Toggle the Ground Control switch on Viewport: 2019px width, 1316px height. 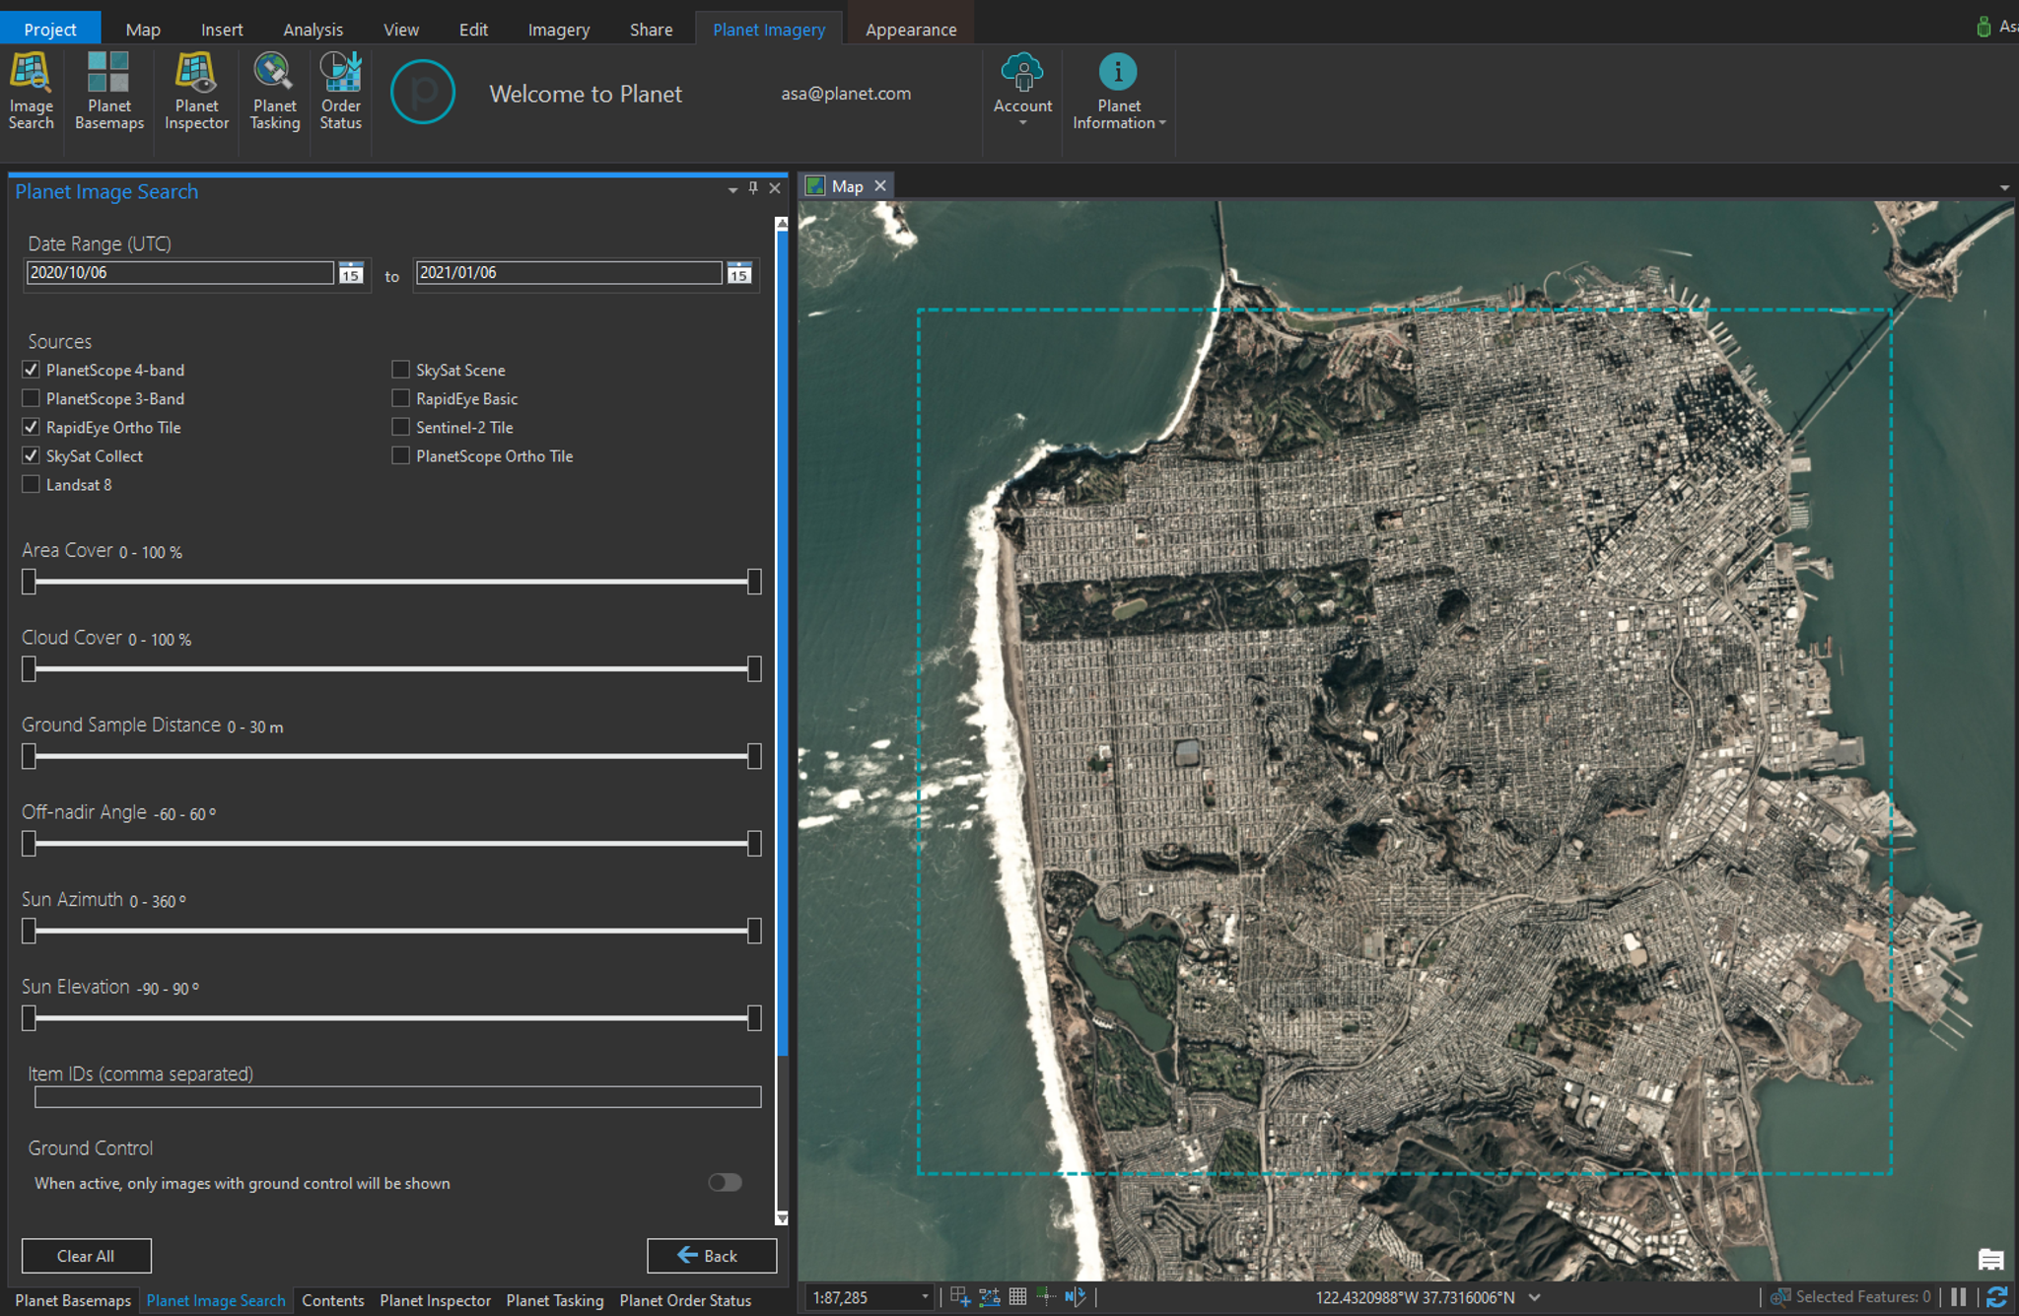tap(725, 1182)
